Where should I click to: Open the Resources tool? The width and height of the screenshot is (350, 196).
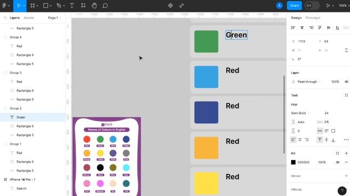(83, 5)
